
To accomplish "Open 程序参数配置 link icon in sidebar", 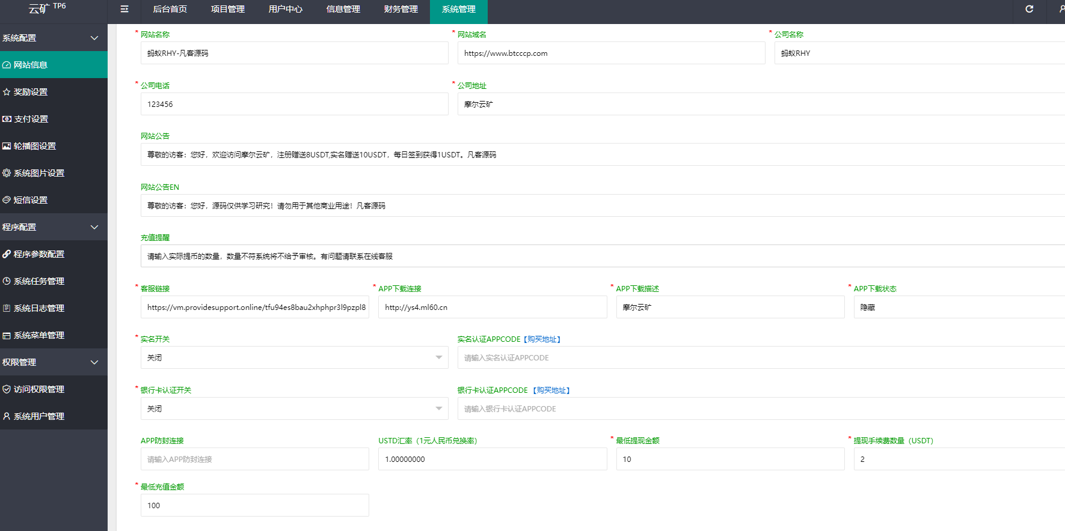I will coord(7,254).
